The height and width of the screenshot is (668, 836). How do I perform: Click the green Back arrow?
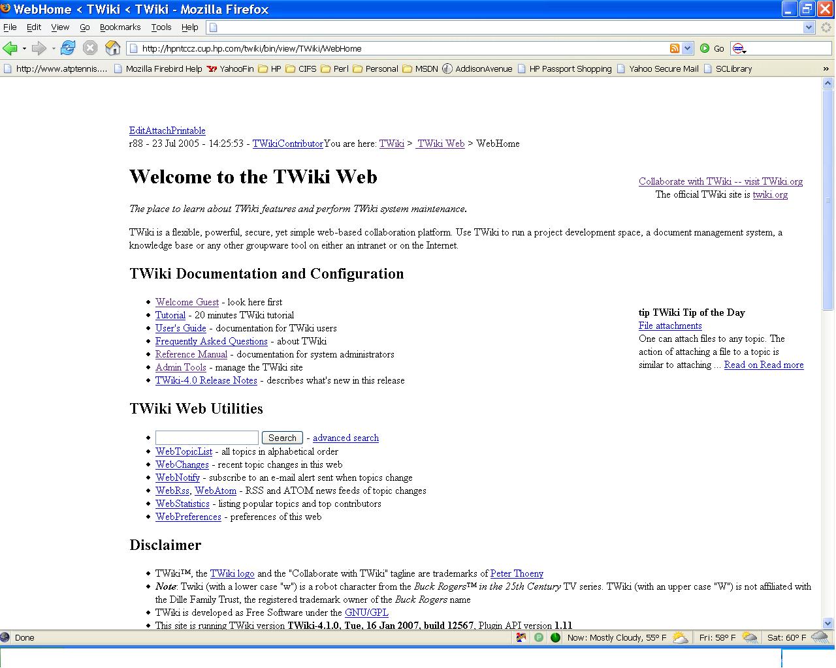click(10, 48)
